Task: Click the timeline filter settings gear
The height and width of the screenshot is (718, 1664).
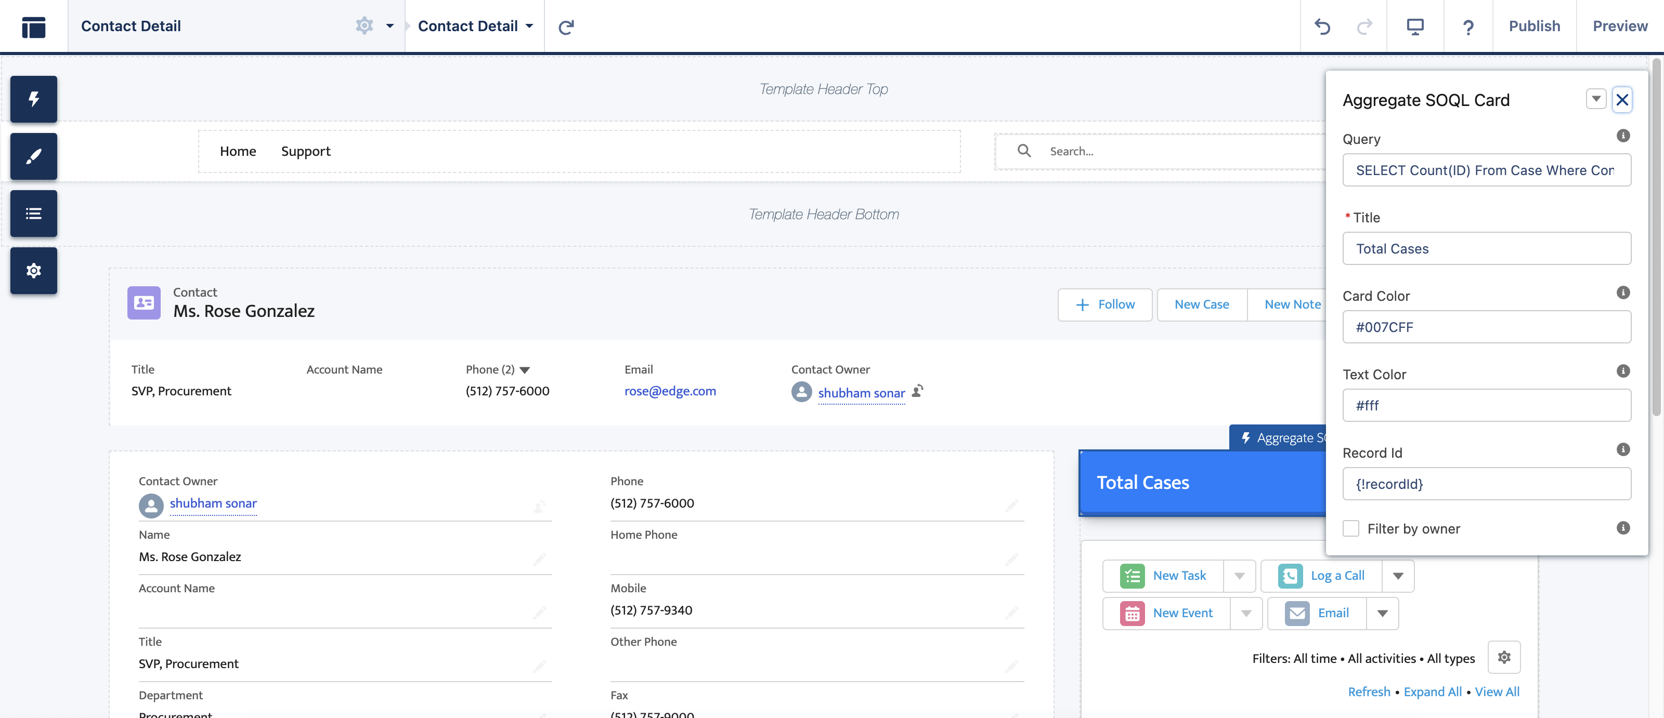Action: click(x=1504, y=657)
